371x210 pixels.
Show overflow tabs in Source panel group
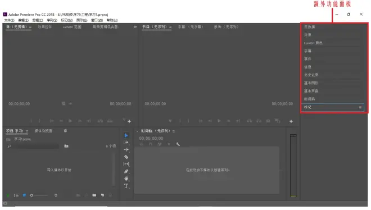[135, 27]
